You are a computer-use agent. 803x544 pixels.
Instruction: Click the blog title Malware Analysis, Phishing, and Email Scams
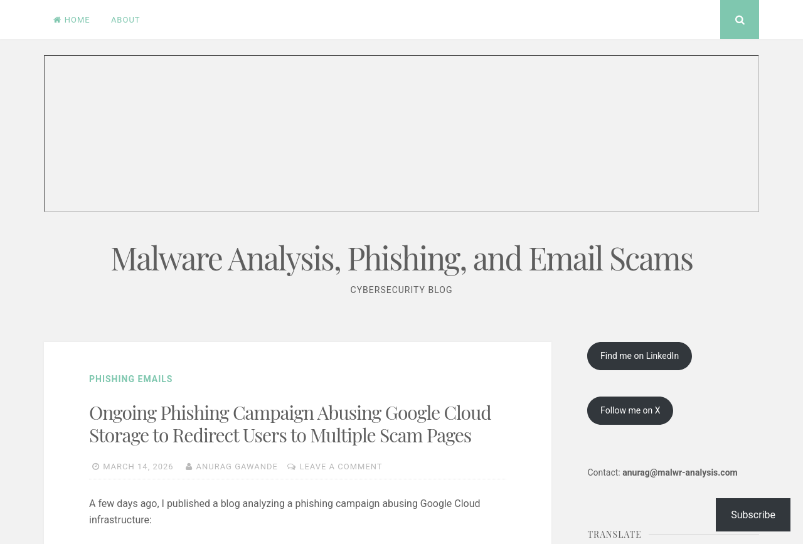401,258
